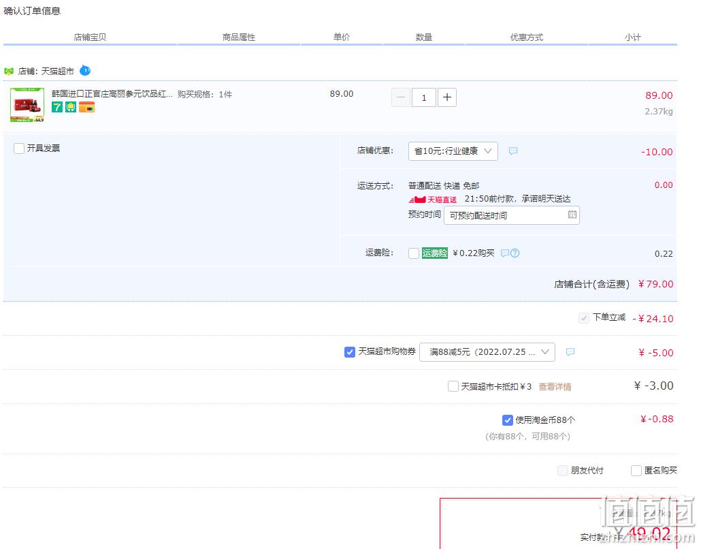Click the green guarantee badge icon

click(x=71, y=108)
